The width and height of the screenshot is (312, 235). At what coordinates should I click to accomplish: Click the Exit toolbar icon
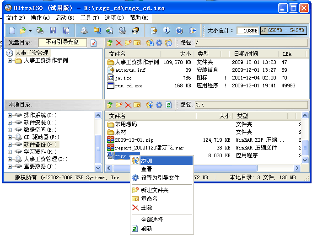(192, 31)
